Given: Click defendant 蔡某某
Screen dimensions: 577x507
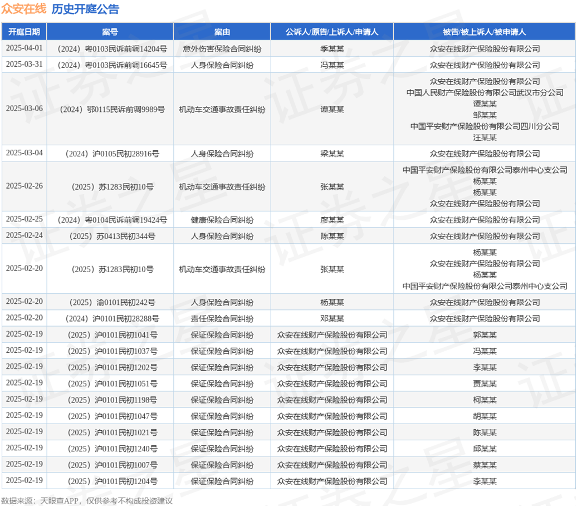Looking at the screenshot, I should 485,465.
